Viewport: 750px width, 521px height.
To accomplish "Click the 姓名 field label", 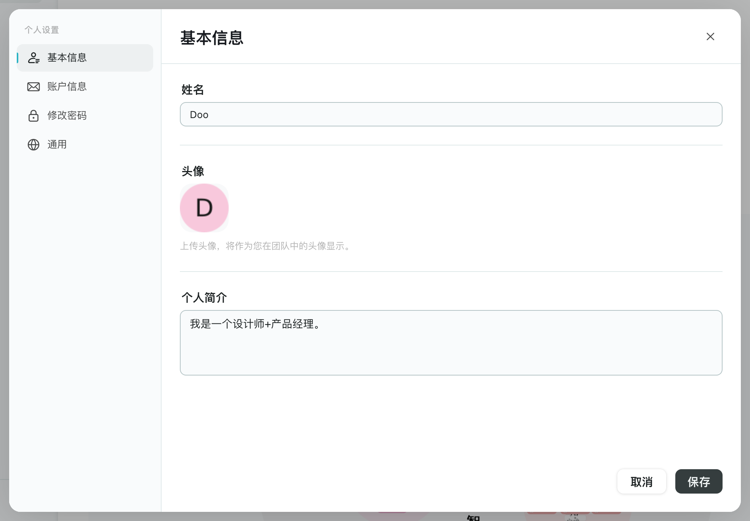I will pyautogui.click(x=193, y=90).
